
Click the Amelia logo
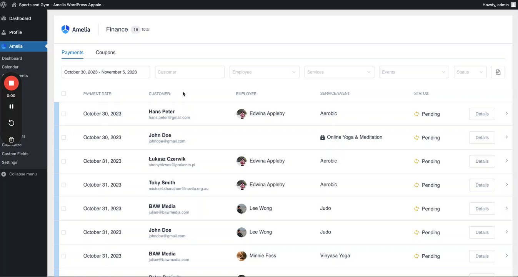click(76, 29)
